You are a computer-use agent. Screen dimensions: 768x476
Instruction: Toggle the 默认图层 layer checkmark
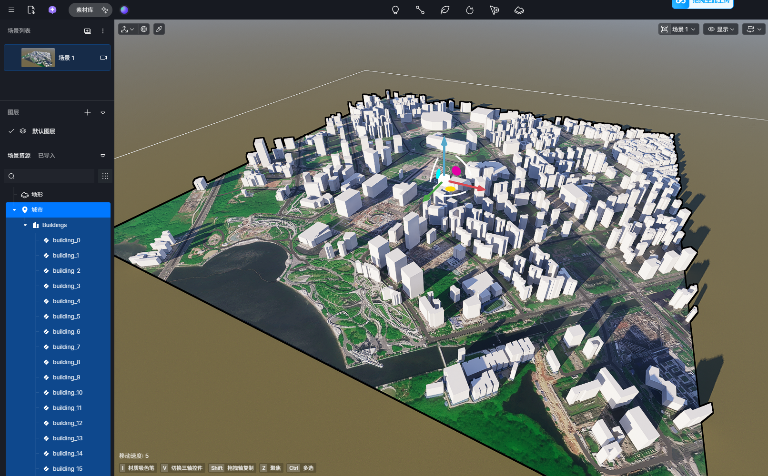[11, 131]
